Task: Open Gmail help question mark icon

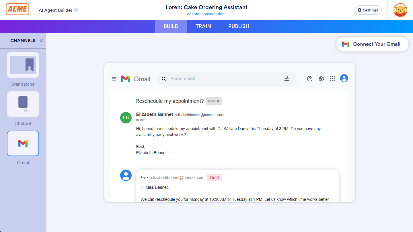Action: (x=309, y=79)
